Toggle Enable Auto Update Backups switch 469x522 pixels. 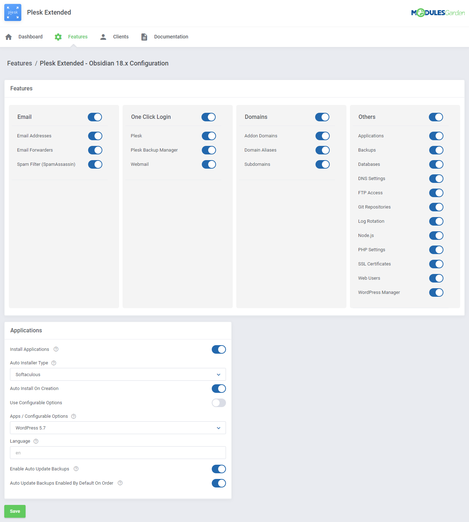coord(219,469)
